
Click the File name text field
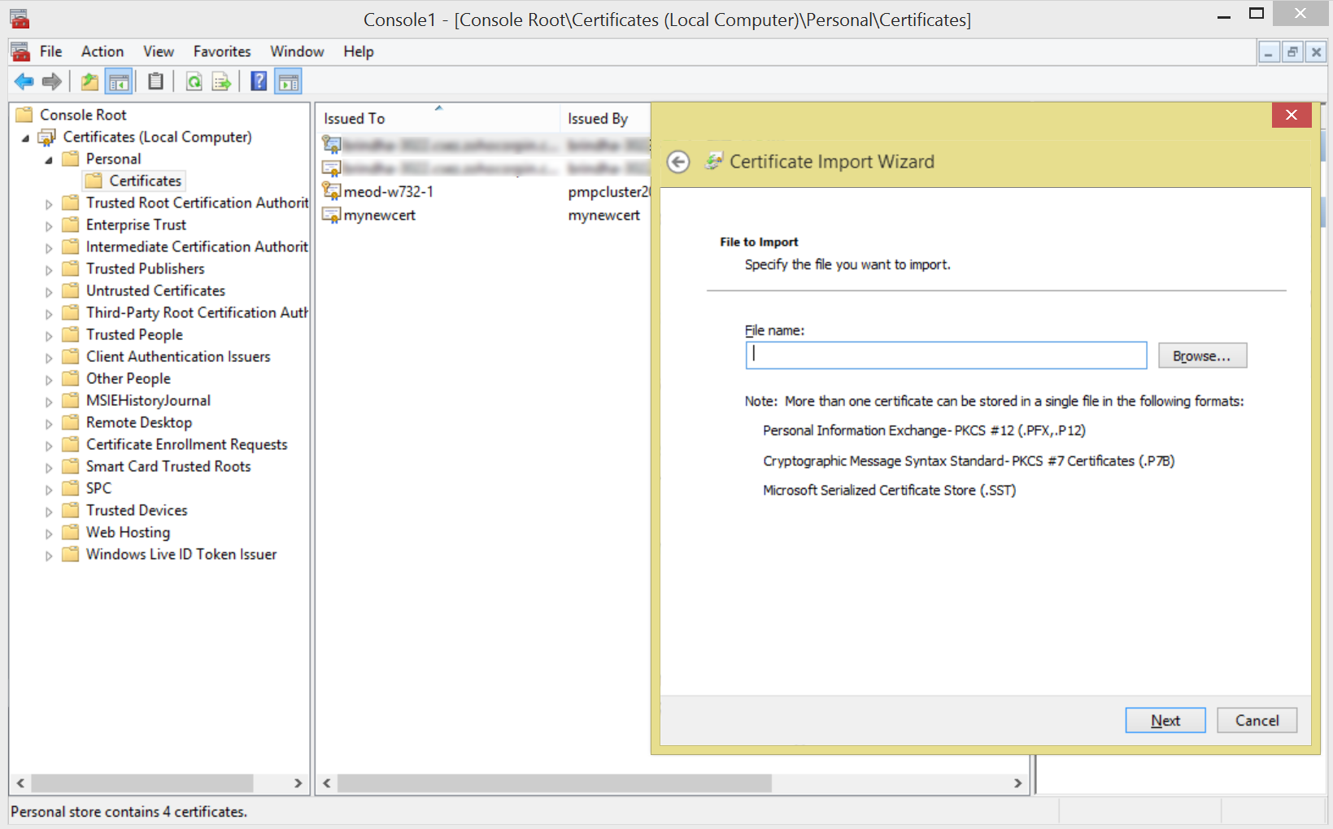945,356
